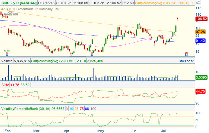Click the range value R: 2.69
Viewport: 209px width, 133px height.
[128, 3]
